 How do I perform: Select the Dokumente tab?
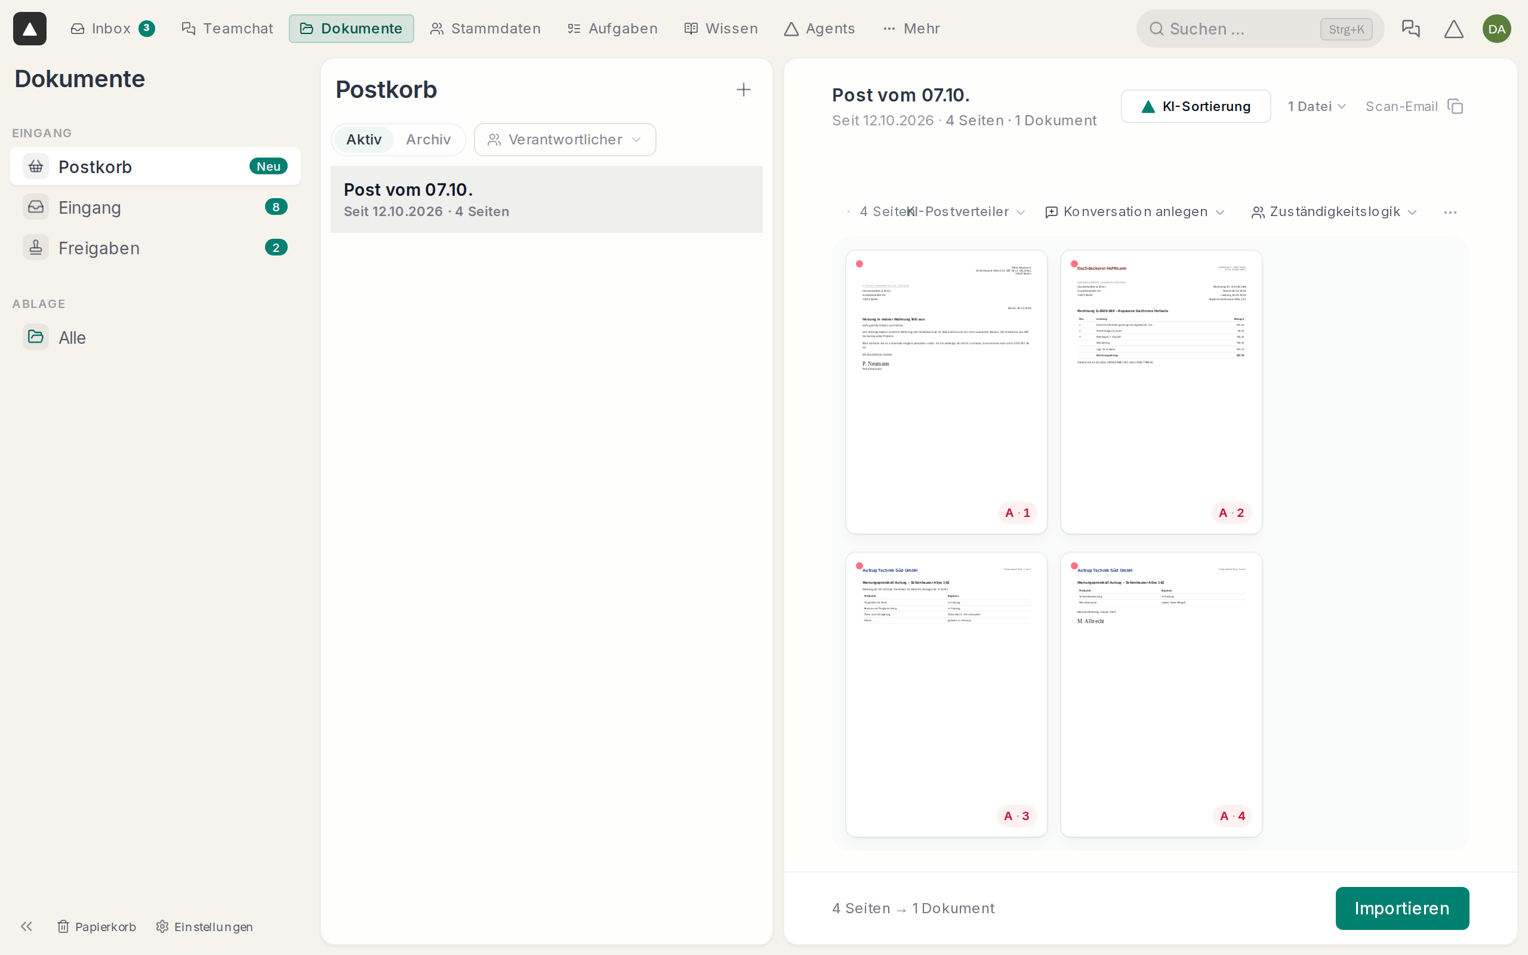[351, 29]
